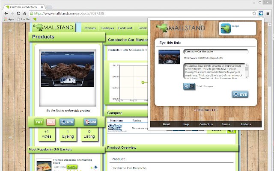Open Embeds in the popup footer
This screenshot has height=171, width=274.
tap(246, 124)
